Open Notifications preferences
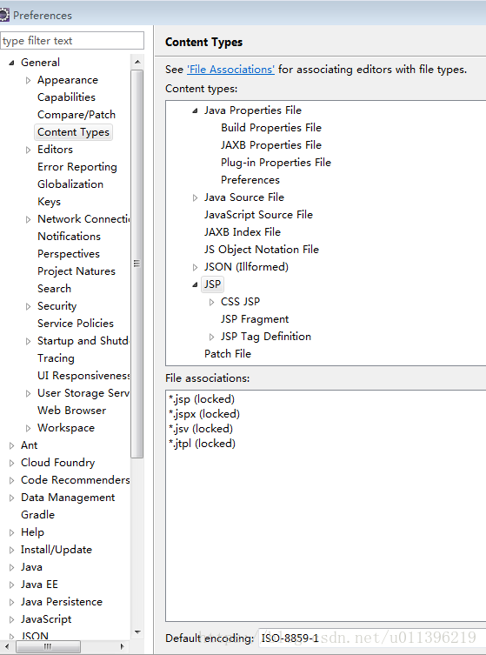The image size is (486, 655). click(x=69, y=237)
